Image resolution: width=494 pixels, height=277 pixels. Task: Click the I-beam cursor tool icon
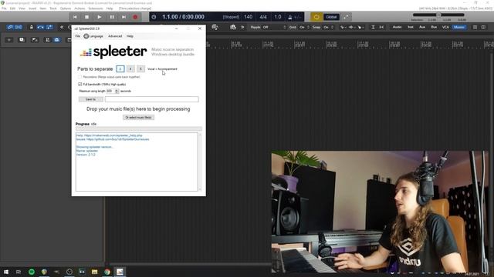373,28
